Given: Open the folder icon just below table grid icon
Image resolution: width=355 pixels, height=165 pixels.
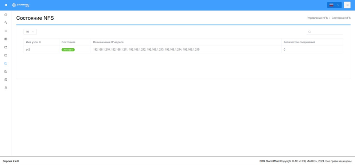Looking at the screenshot, I should click(6, 47).
